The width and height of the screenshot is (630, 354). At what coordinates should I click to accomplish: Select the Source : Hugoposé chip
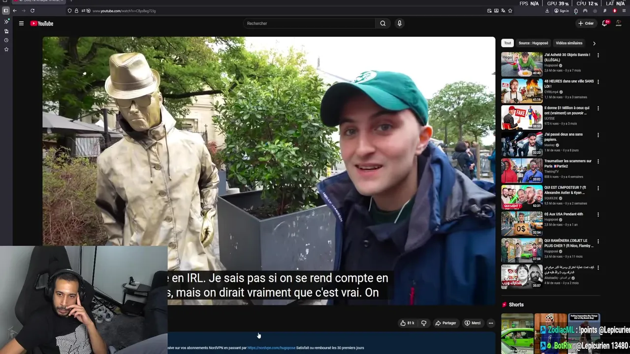[533, 43]
